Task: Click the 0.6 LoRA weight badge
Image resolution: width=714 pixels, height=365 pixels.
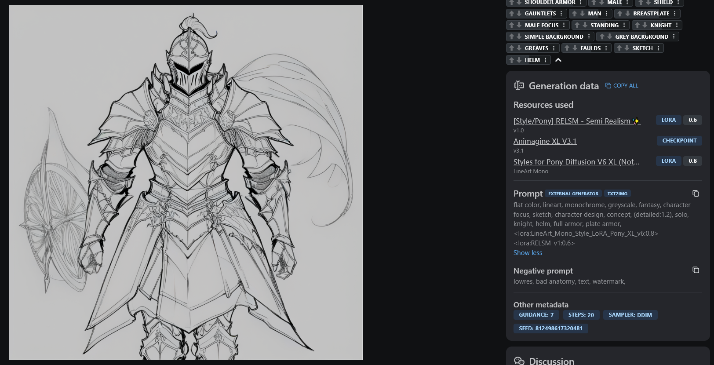Action: (x=692, y=120)
